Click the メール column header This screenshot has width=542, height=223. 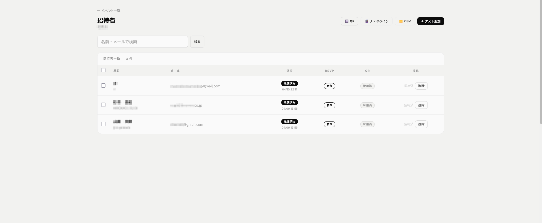coord(175,71)
